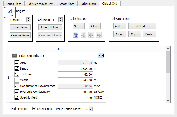Uncheck the Configure checkbox

tap(10, 11)
